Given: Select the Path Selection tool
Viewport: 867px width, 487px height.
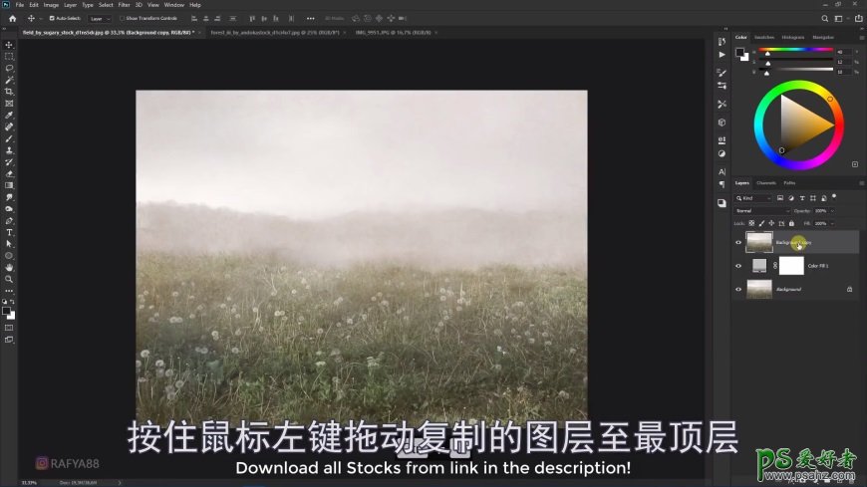Looking at the screenshot, I should [9, 244].
